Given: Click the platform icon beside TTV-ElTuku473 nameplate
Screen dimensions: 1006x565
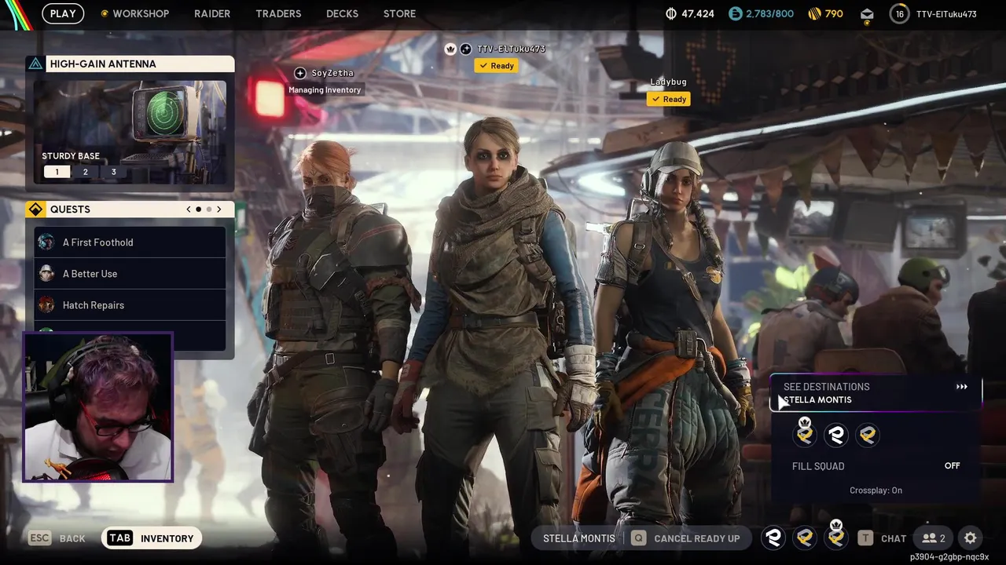Looking at the screenshot, I should point(465,49).
